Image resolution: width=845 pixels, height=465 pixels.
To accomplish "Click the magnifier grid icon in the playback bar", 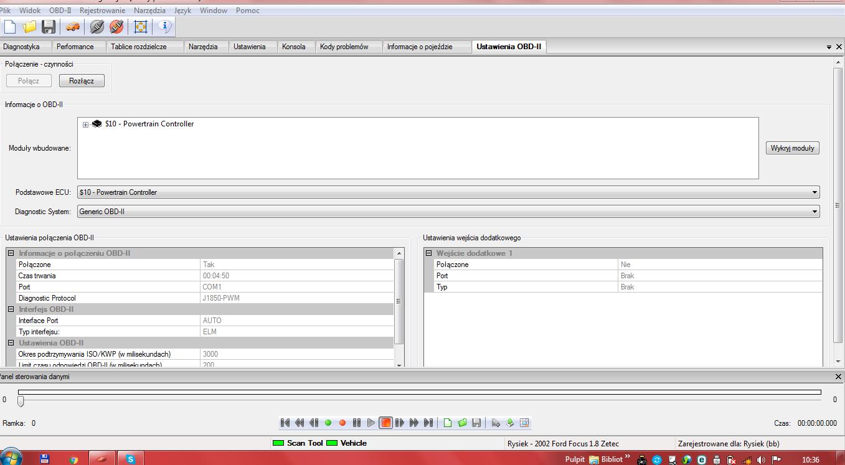I will (x=524, y=423).
